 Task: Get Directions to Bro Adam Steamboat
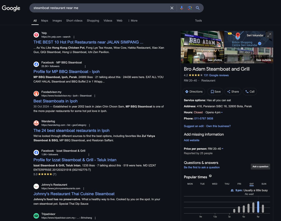pos(194,92)
